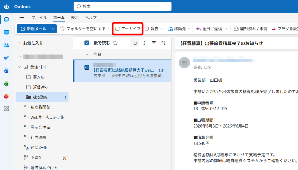
Task: Open the More apps grid icon
Action: pos(6,109)
